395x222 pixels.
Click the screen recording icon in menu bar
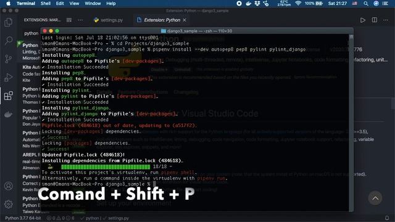pos(239,3)
